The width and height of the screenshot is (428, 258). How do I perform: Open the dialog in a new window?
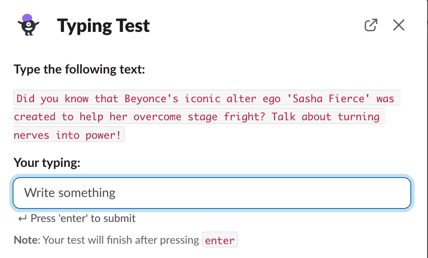tap(371, 25)
